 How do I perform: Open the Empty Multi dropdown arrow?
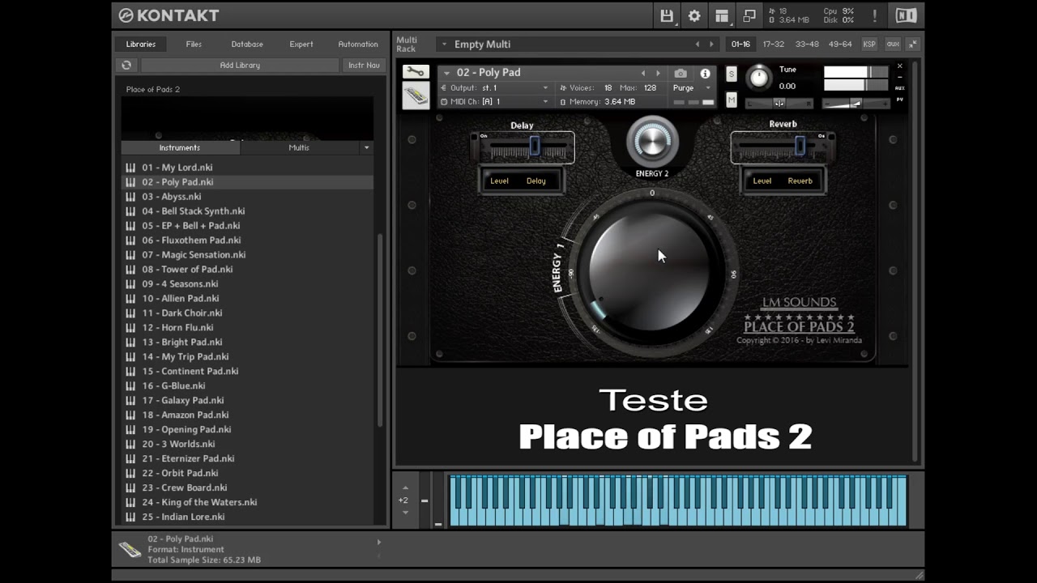click(444, 45)
